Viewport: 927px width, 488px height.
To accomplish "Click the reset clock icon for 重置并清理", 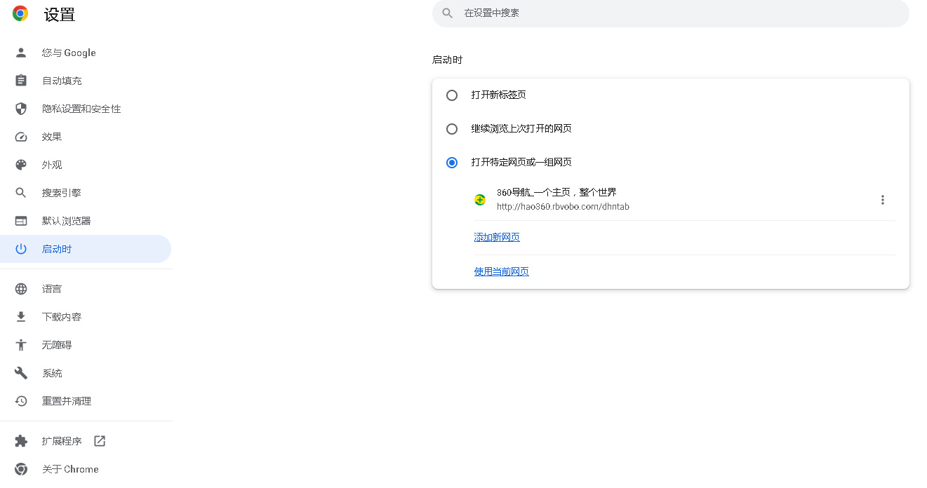I will (21, 401).
